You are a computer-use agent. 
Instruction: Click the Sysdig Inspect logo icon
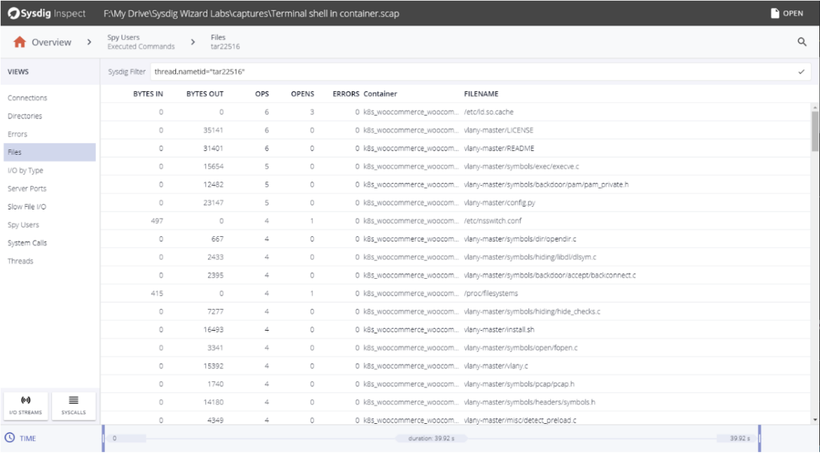(13, 13)
